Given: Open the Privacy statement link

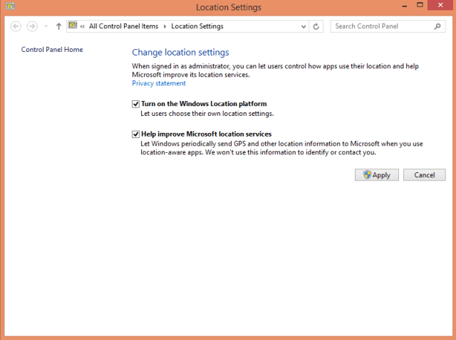Looking at the screenshot, I should (x=159, y=83).
